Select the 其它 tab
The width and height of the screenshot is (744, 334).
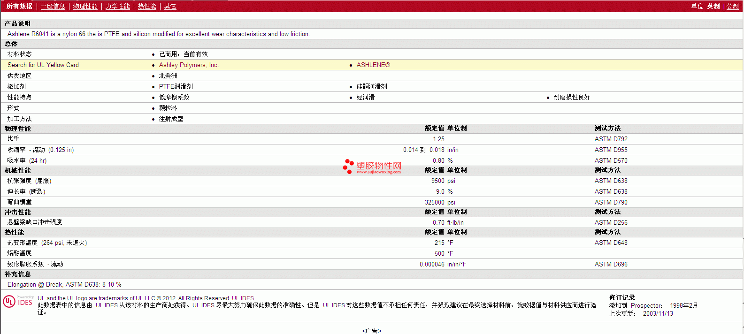tap(170, 7)
